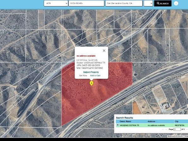Click the Owner Name column header

pos(125,121)
